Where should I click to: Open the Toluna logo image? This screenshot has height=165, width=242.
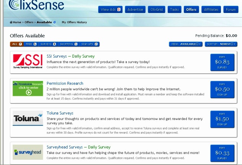pyautogui.click(x=28, y=118)
